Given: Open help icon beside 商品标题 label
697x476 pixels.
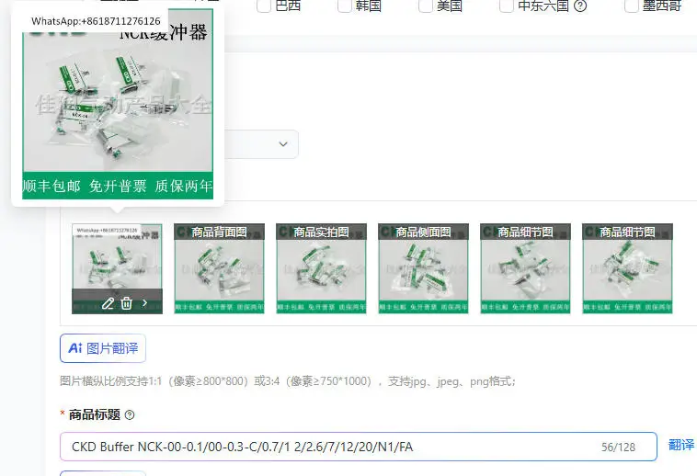Looking at the screenshot, I should [130, 415].
